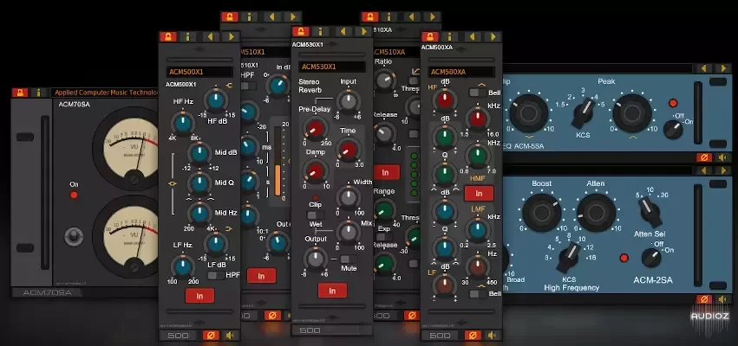Toggle the Exp switch on ACM510XA
The width and height of the screenshot is (738, 346).
click(x=384, y=238)
